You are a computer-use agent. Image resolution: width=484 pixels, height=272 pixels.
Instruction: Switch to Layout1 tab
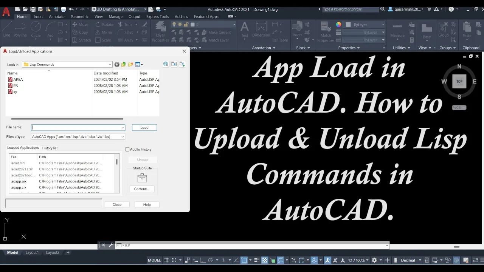[32, 253]
